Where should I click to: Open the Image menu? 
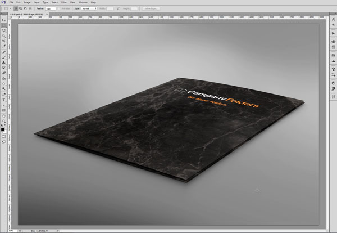pos(27,2)
